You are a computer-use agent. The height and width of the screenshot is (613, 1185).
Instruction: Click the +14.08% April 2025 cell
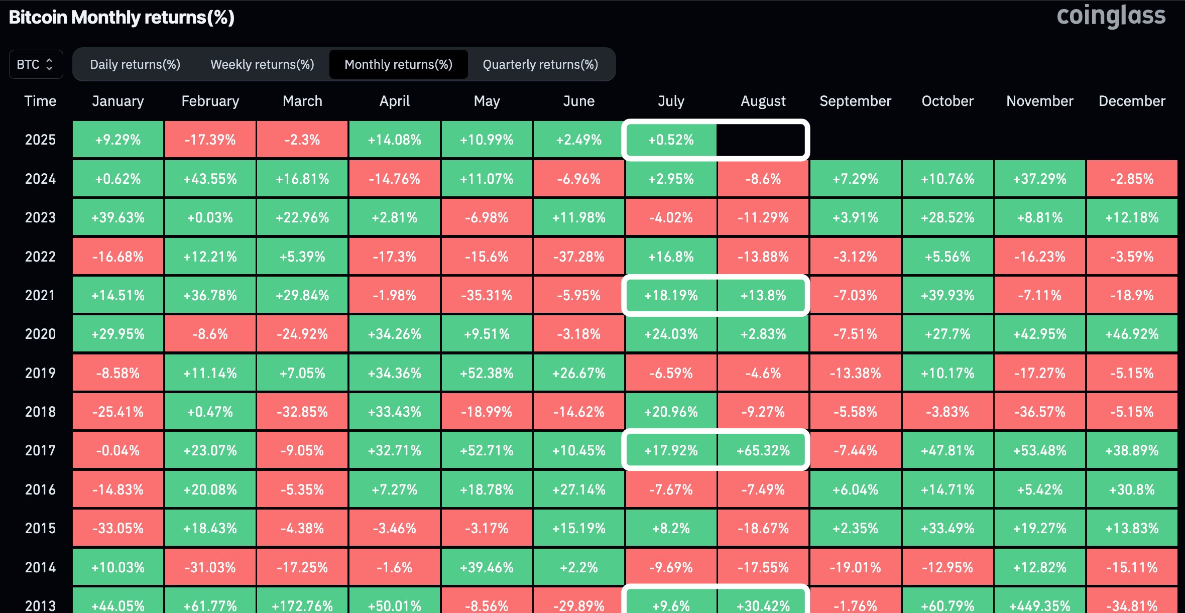[x=395, y=139]
